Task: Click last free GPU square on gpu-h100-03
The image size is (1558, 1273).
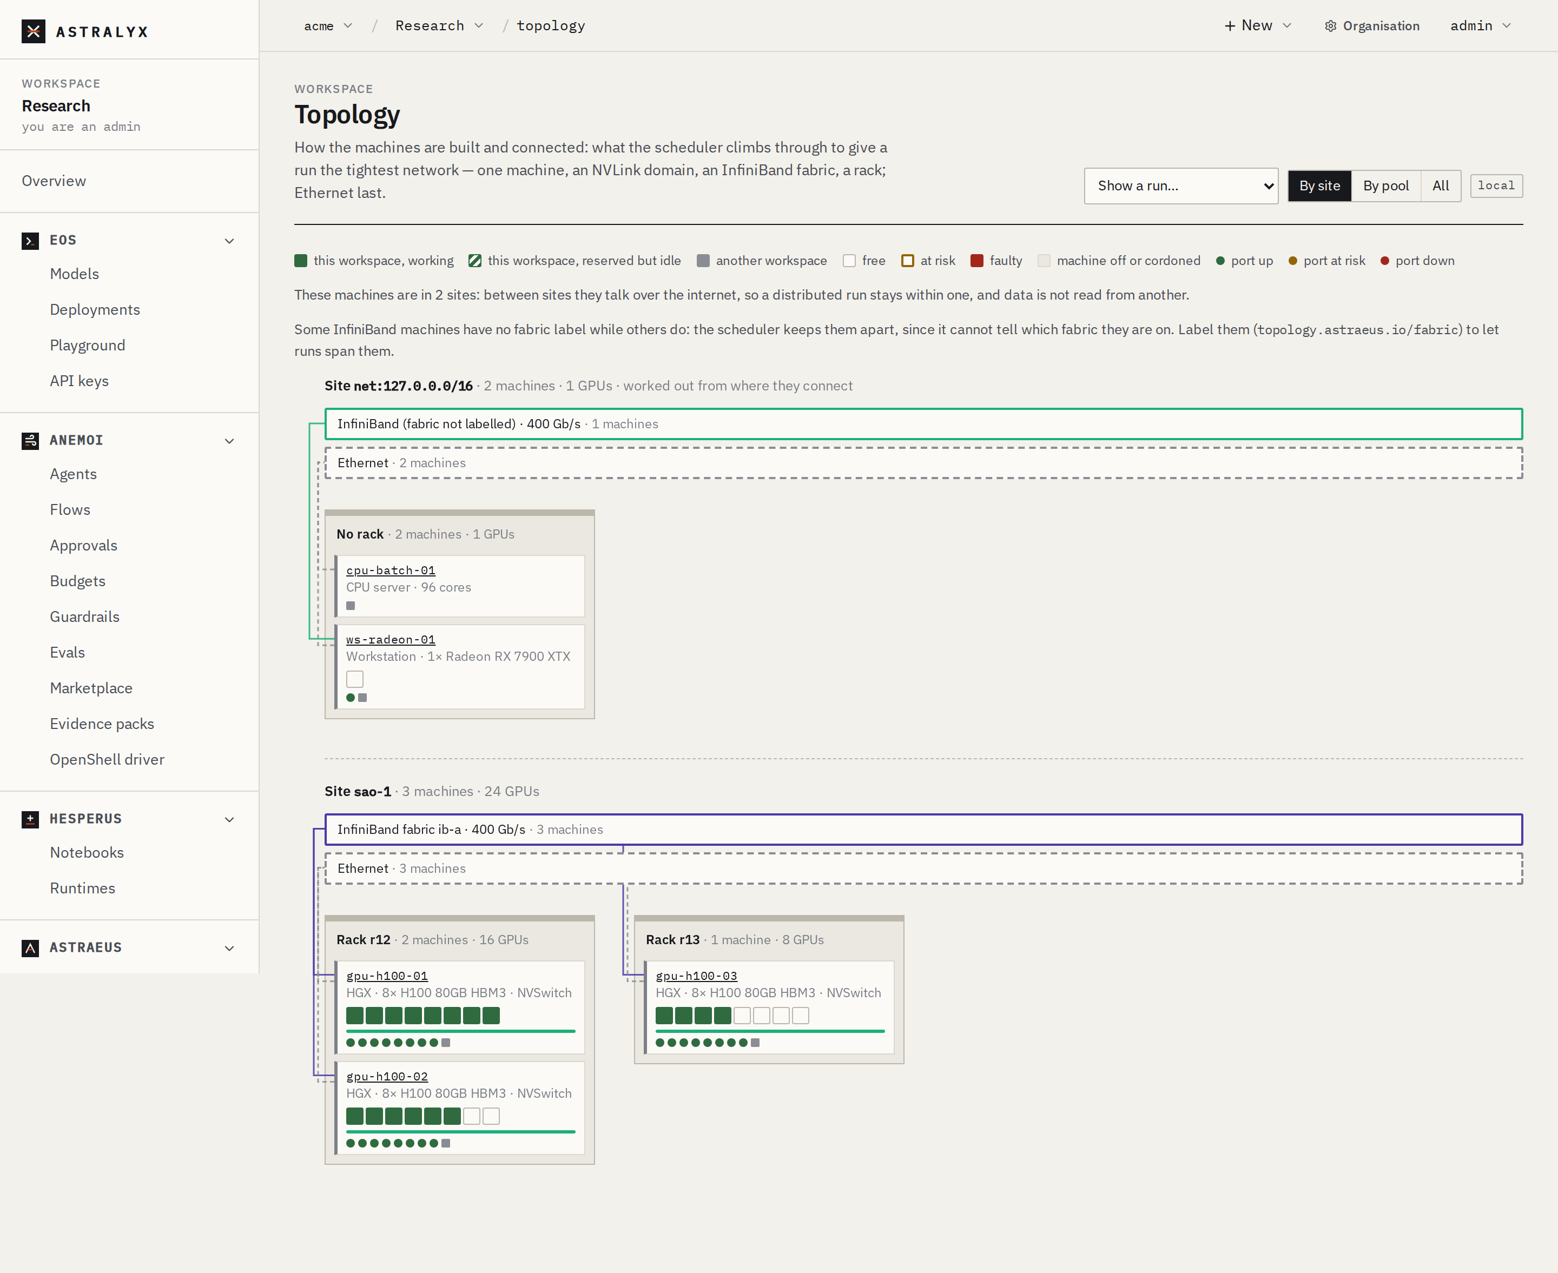Action: (800, 1016)
